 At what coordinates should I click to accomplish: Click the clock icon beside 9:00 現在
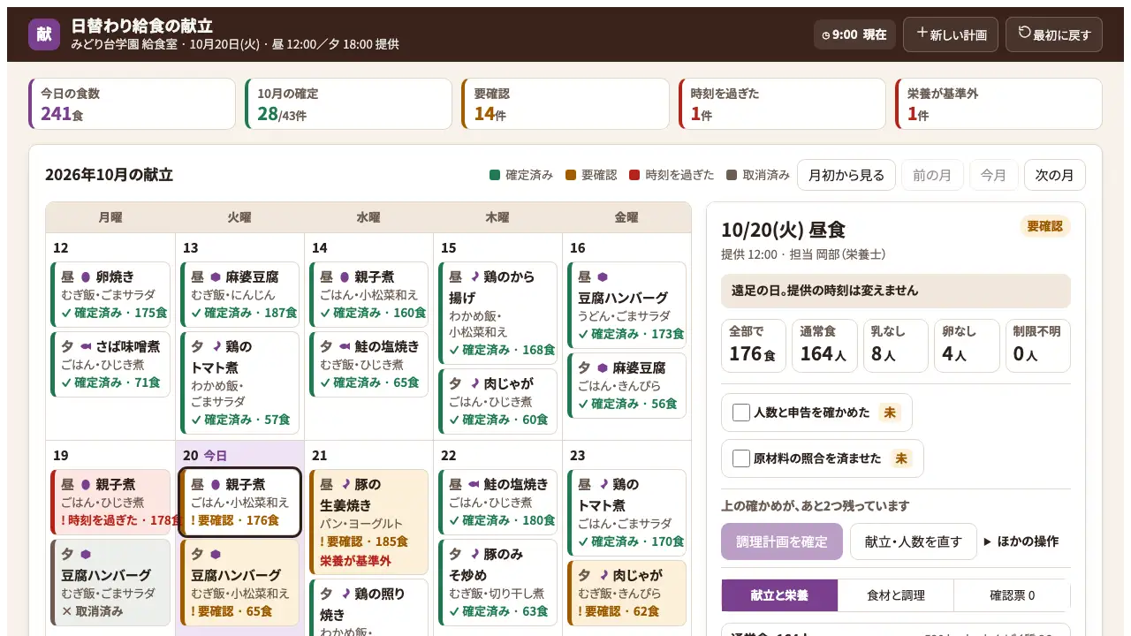click(x=826, y=35)
